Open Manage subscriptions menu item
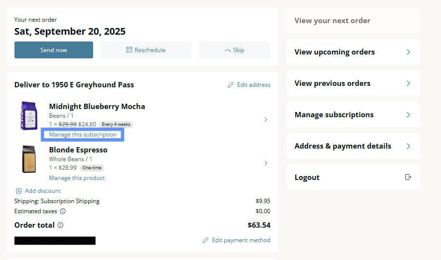 click(353, 115)
